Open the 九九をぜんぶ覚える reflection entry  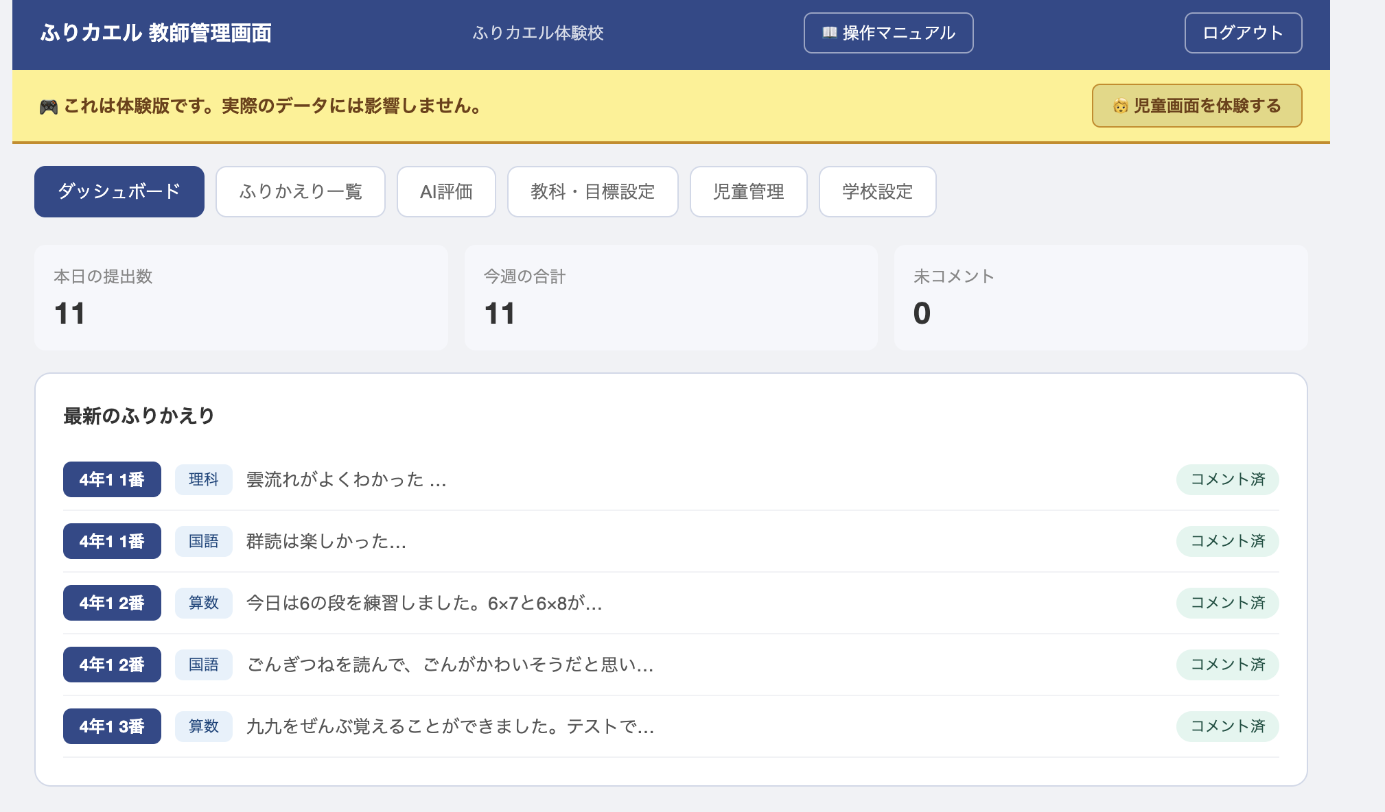coord(450,726)
